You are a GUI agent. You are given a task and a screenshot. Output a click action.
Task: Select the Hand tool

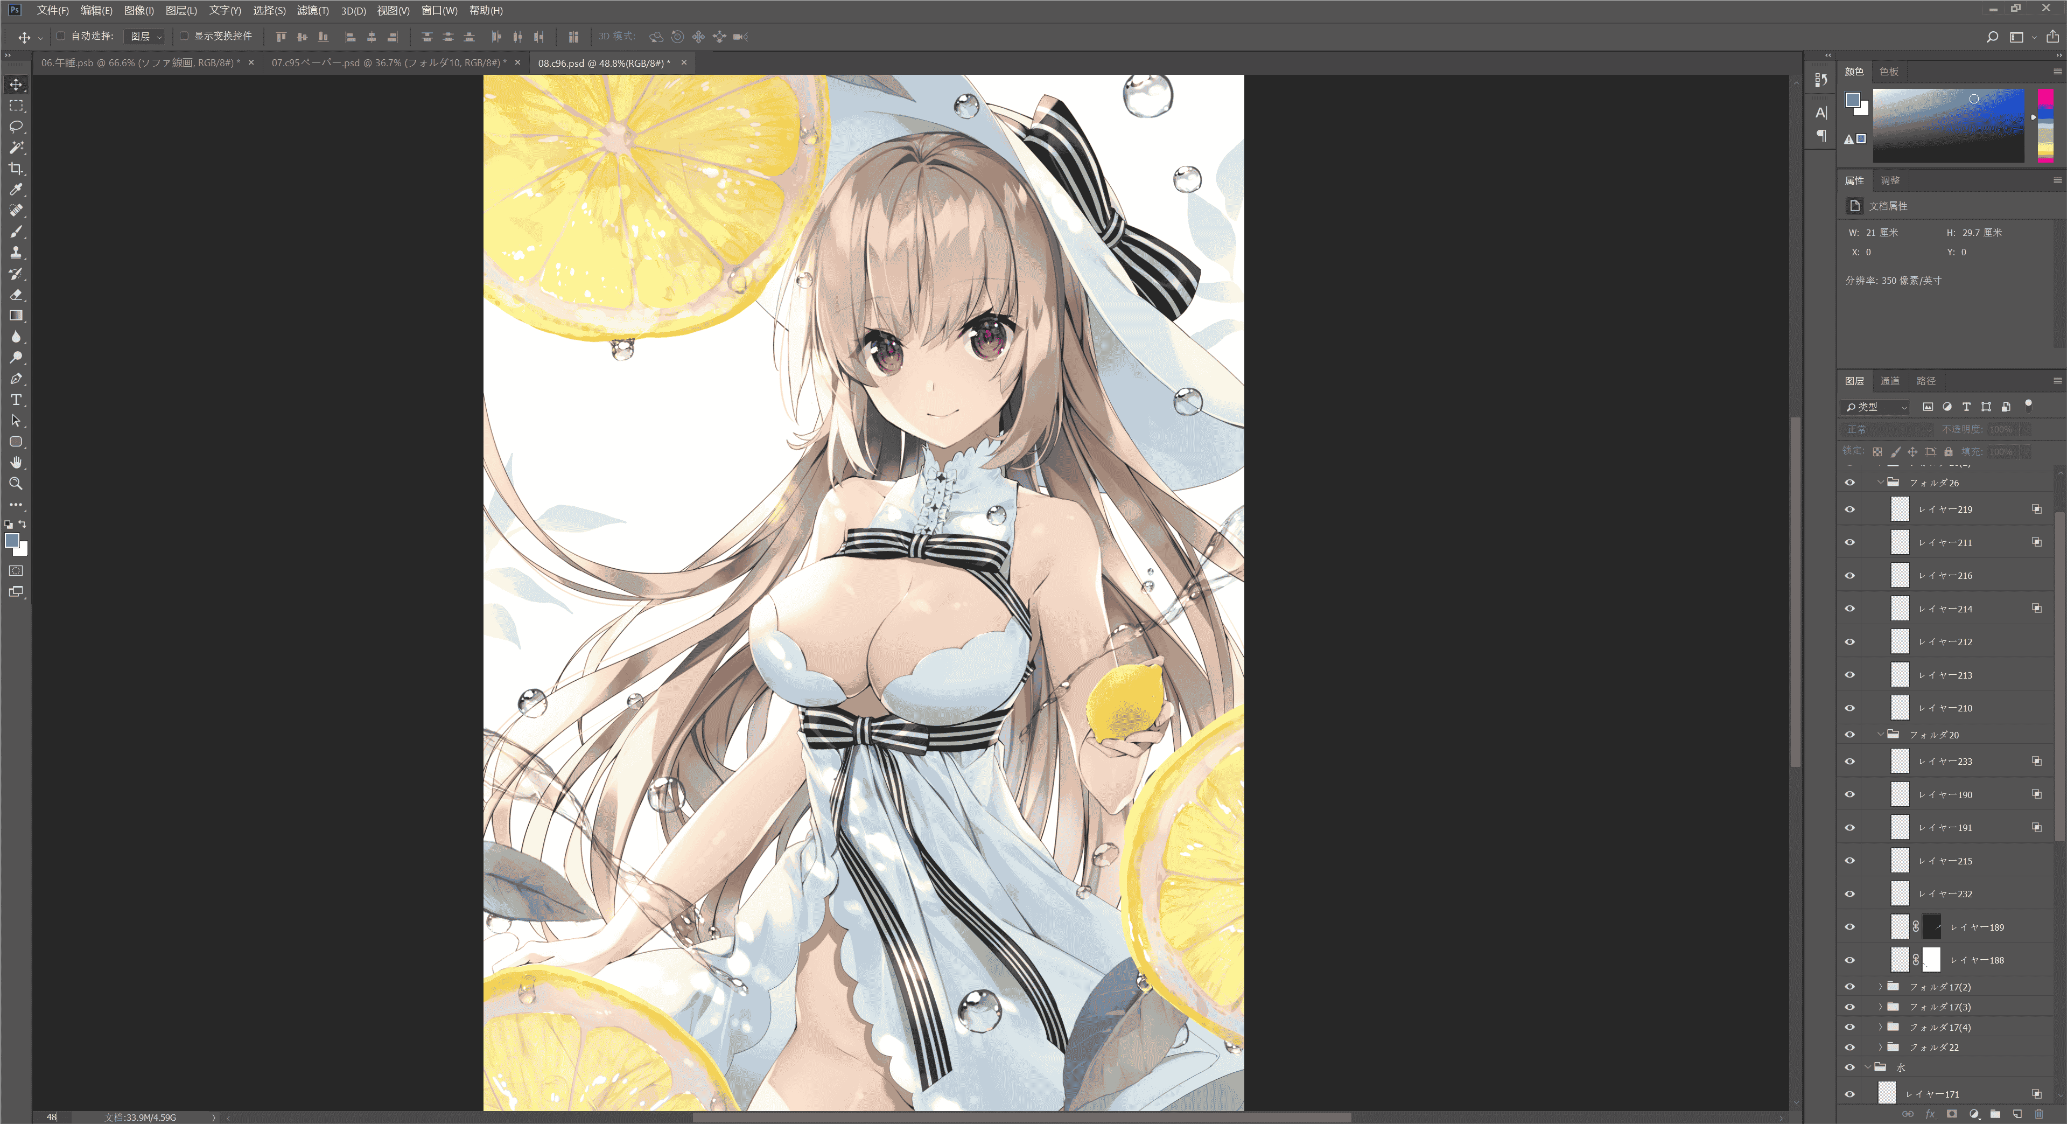pos(16,463)
